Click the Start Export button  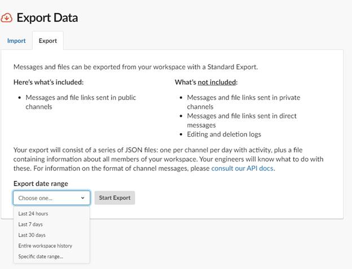pos(115,197)
